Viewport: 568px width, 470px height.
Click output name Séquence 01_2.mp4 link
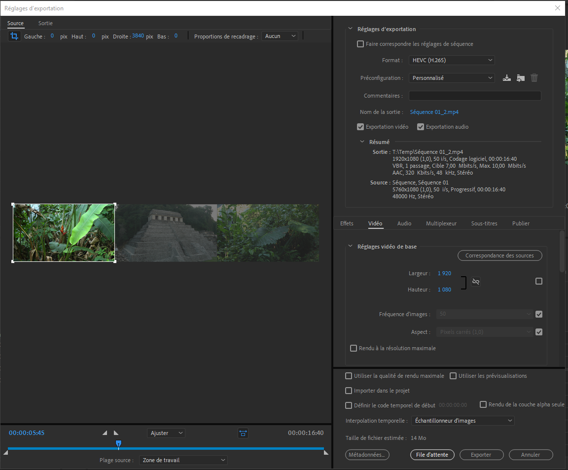coord(434,112)
